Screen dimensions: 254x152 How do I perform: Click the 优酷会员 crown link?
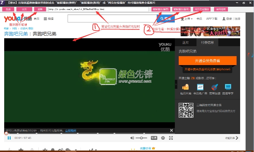click(147, 148)
